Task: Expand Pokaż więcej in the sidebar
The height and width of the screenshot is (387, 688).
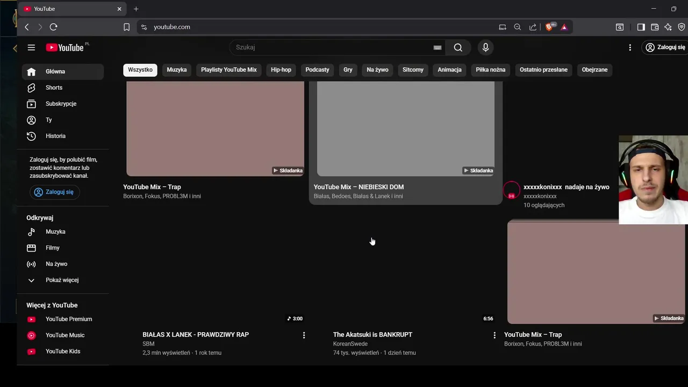Action: 63,280
